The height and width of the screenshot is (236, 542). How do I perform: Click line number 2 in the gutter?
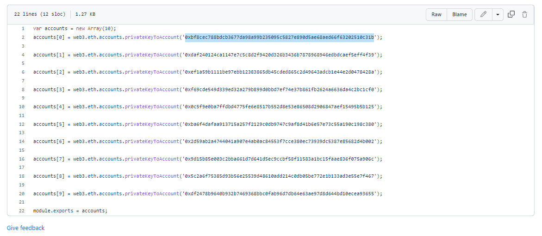click(x=23, y=37)
